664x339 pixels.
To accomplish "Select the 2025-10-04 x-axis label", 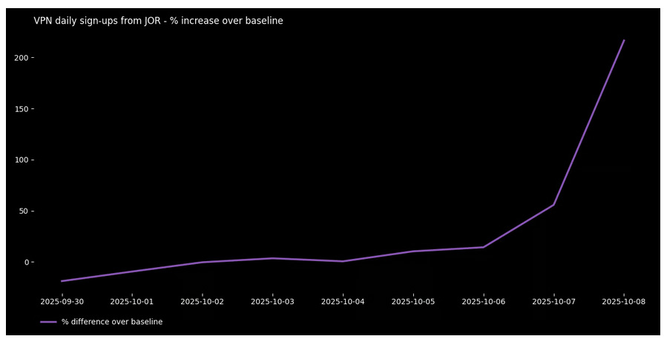I will (x=343, y=302).
